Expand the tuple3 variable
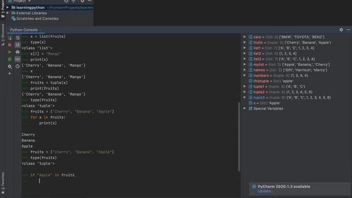352x198 pixels. [x=245, y=97]
